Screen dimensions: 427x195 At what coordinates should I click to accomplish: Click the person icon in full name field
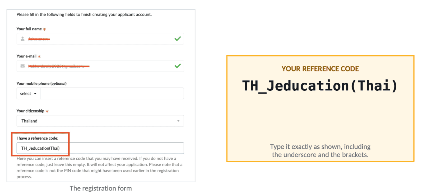tap(23, 39)
